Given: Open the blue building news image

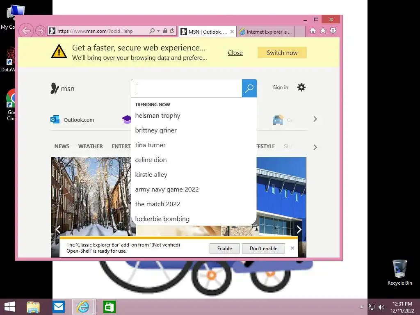Looking at the screenshot, I should point(281,196).
